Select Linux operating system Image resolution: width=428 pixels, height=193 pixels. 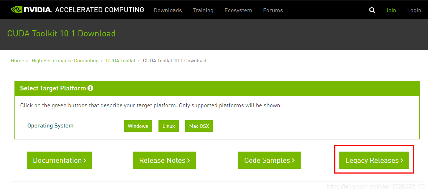pyautogui.click(x=169, y=126)
